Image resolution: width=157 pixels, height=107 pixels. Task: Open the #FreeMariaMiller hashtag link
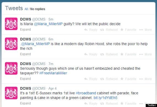point(53,73)
